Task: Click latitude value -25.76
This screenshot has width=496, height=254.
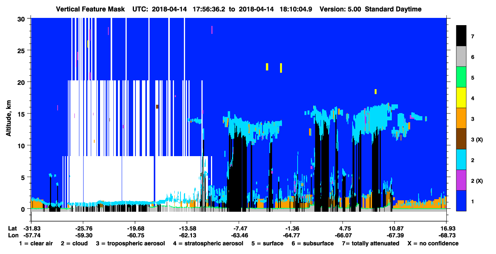Action: [x=83, y=228]
